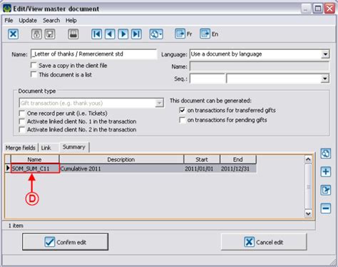Click the grid scrollbar up arrow
The width and height of the screenshot is (338, 267).
pyautogui.click(x=308, y=159)
